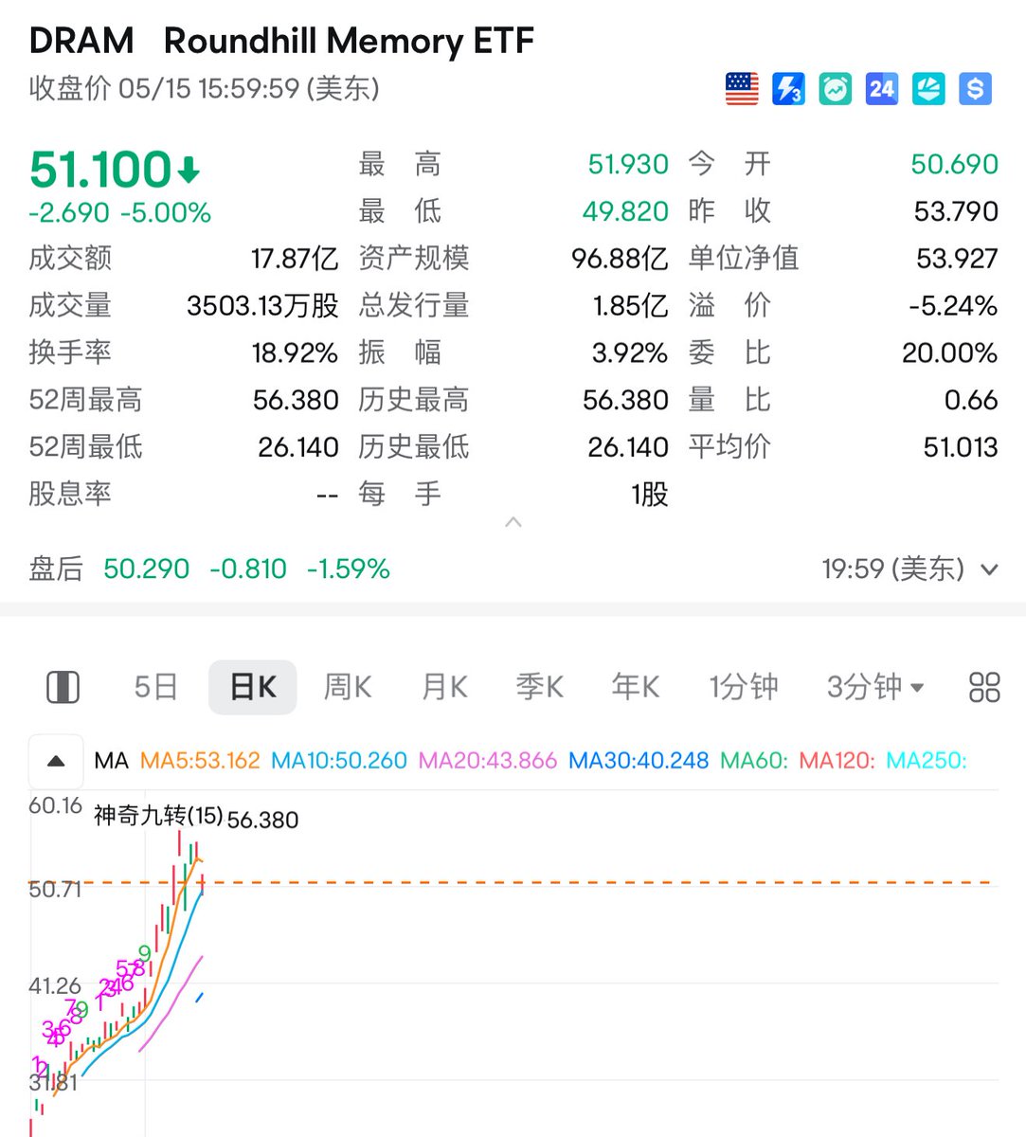Tap the MA60 indicator label

pyautogui.click(x=754, y=761)
